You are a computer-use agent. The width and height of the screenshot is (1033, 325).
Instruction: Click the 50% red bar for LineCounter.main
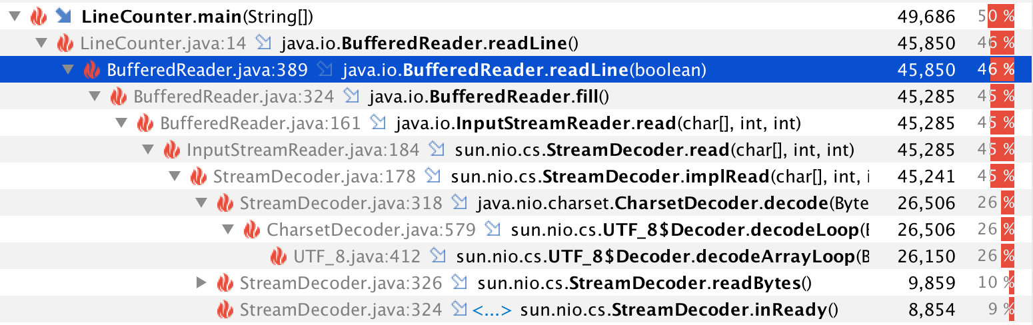(1000, 17)
